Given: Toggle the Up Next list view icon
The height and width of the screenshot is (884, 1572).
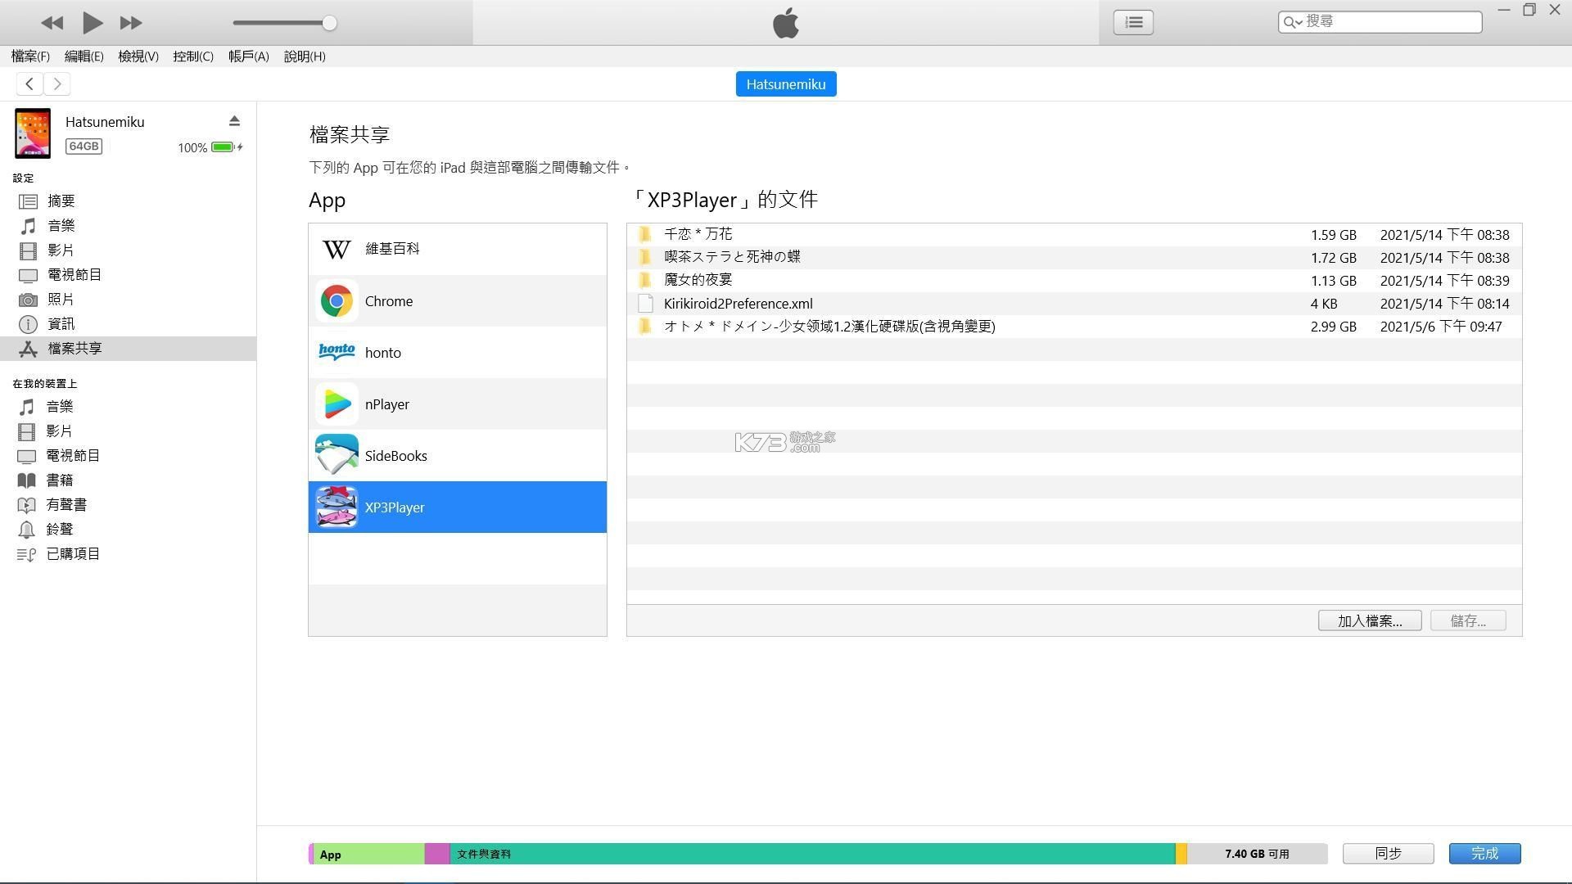Looking at the screenshot, I should pos(1132,22).
